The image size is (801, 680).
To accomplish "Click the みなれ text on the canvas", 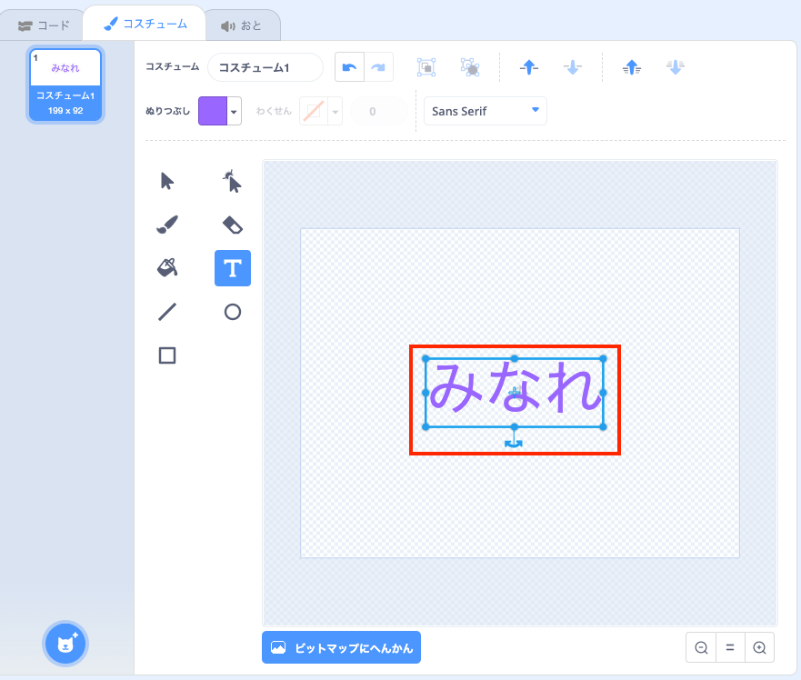I will pos(515,386).
